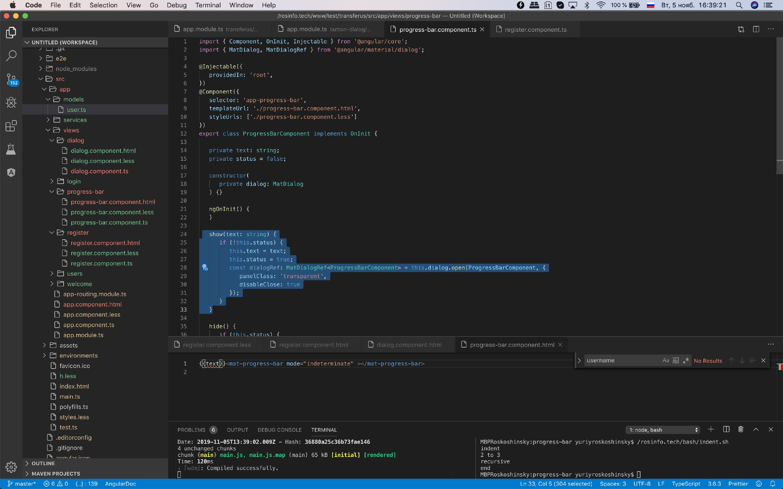Split the terminal panel
The width and height of the screenshot is (783, 489).
(726, 429)
